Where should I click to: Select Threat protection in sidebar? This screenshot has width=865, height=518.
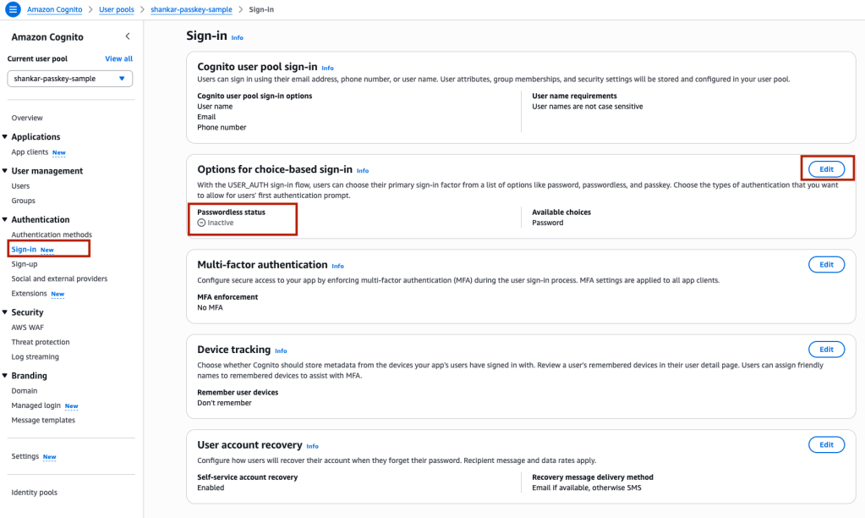coord(41,342)
